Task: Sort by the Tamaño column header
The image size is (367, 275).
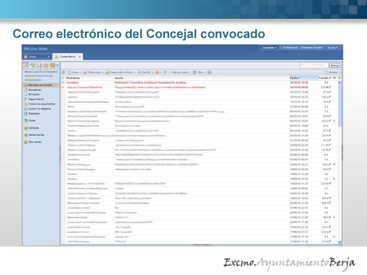Action: (323, 78)
